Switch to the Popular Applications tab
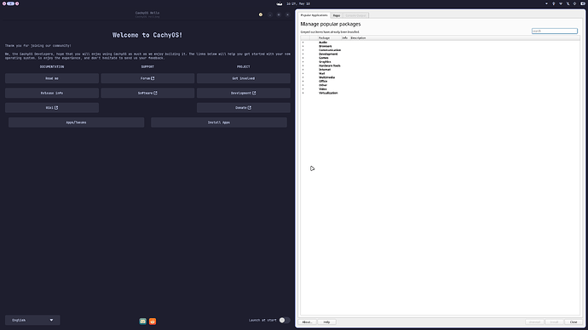The image size is (588, 330). tap(314, 15)
